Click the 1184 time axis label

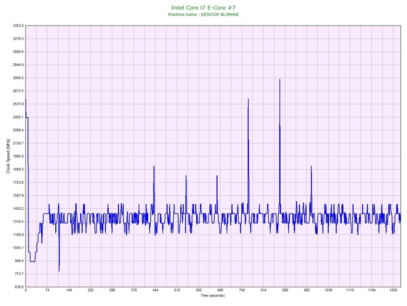click(x=372, y=290)
